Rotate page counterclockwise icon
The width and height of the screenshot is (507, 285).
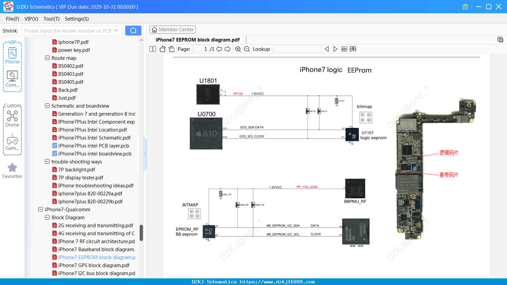click(x=162, y=49)
